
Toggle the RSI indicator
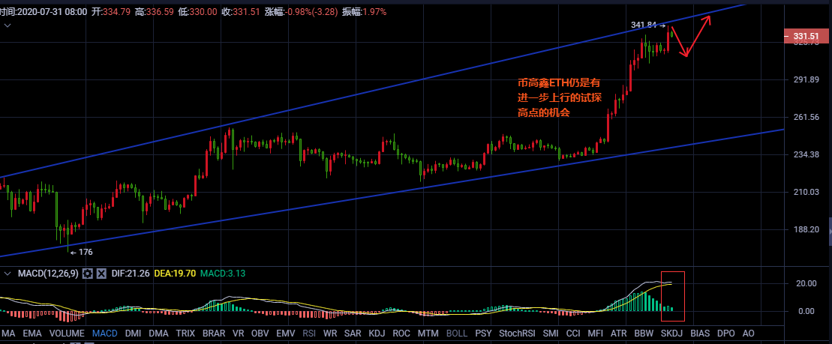(309, 332)
